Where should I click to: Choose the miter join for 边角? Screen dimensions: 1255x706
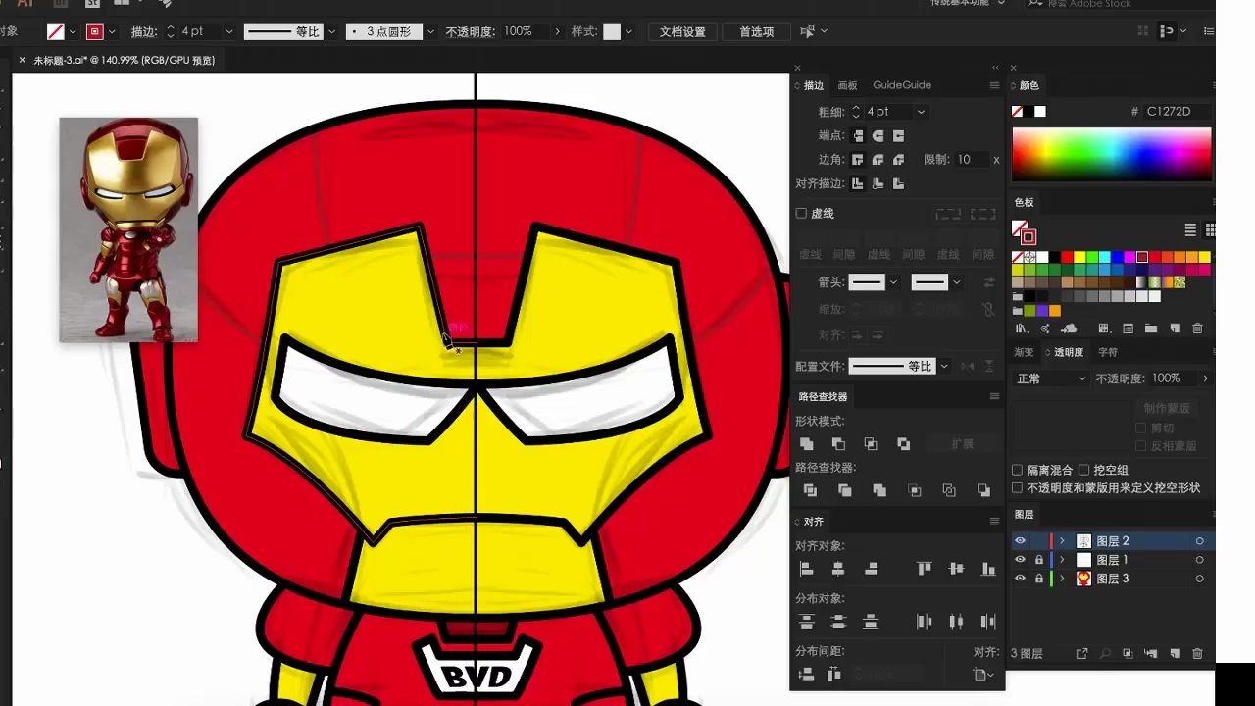tap(859, 160)
